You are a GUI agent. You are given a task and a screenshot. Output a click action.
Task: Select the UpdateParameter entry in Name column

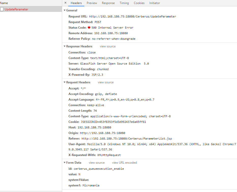[16, 9]
